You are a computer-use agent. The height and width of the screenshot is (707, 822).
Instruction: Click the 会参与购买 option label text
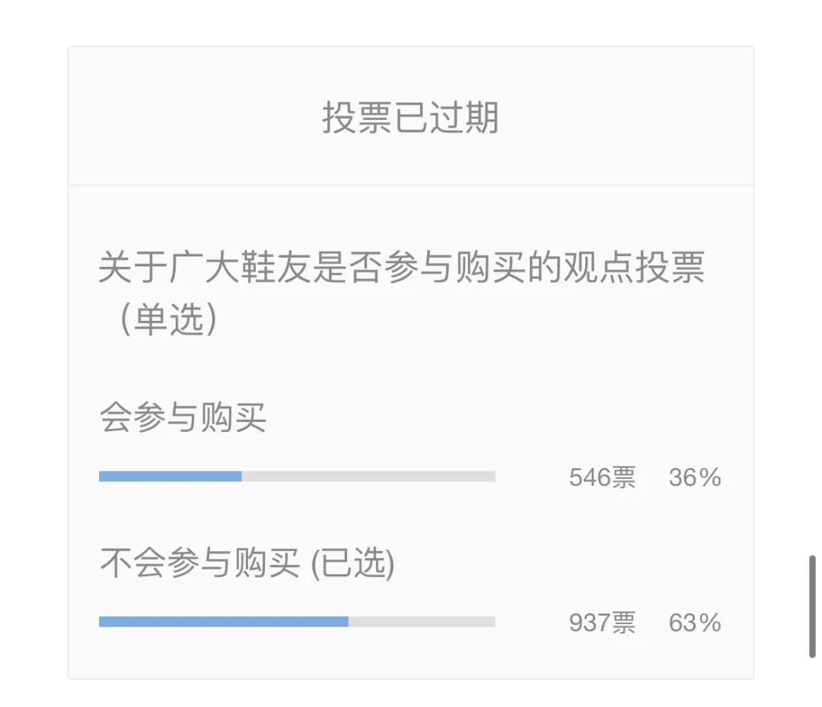183,418
